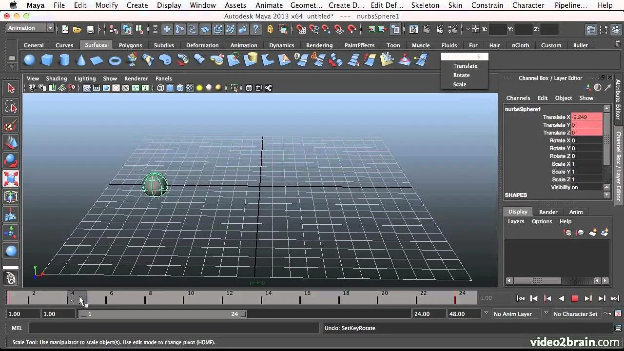
Task: Select the arrow Select tool in toolbox
Action: (x=11, y=88)
